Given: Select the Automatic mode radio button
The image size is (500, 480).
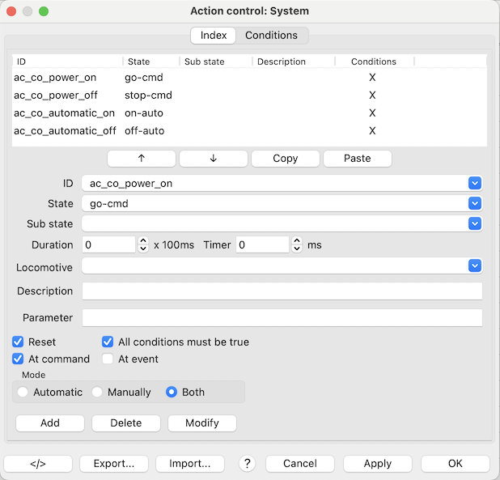Looking at the screenshot, I should 23,392.
